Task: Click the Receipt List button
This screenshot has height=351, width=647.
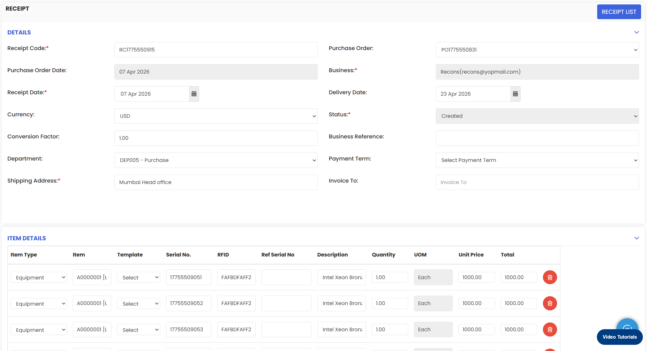Action: [x=619, y=12]
